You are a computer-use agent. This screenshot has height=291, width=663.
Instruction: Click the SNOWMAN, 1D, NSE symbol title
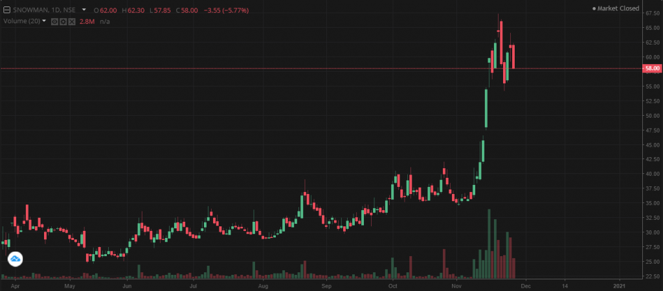pos(43,11)
